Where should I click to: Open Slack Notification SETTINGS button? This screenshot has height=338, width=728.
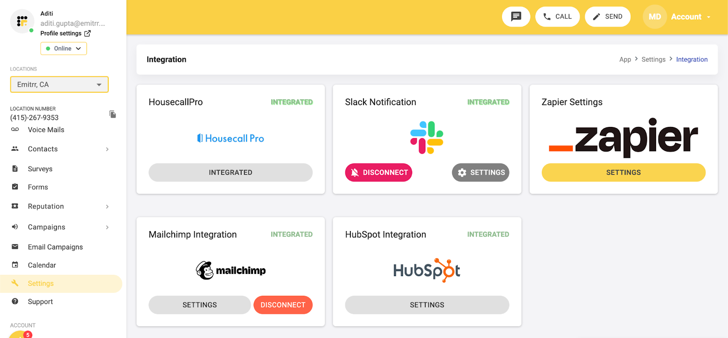tap(480, 172)
